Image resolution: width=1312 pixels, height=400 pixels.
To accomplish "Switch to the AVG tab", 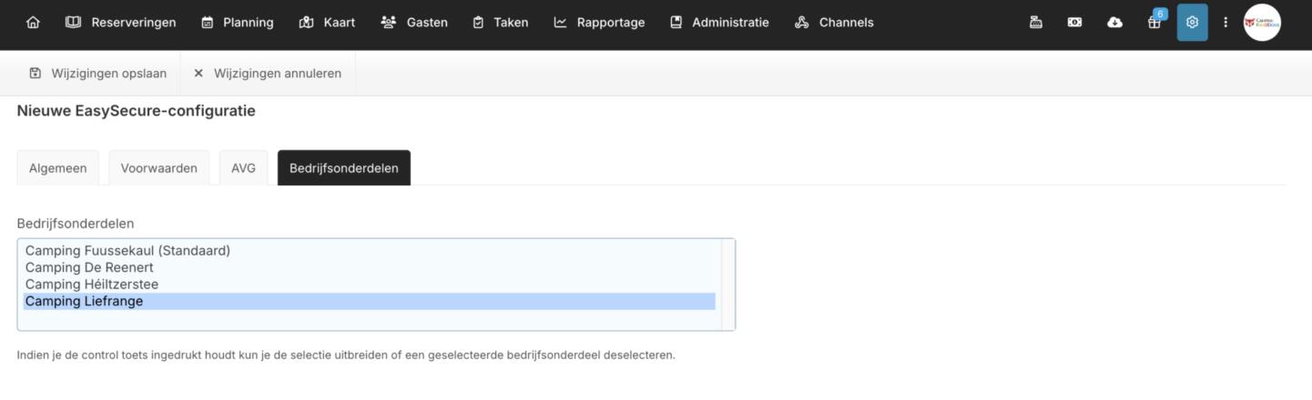I will click(x=243, y=168).
